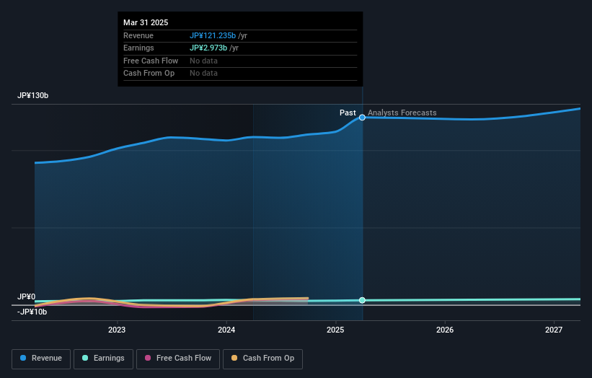Click the orange Cash From Op legend dot
The image size is (592, 378).
[x=234, y=358]
